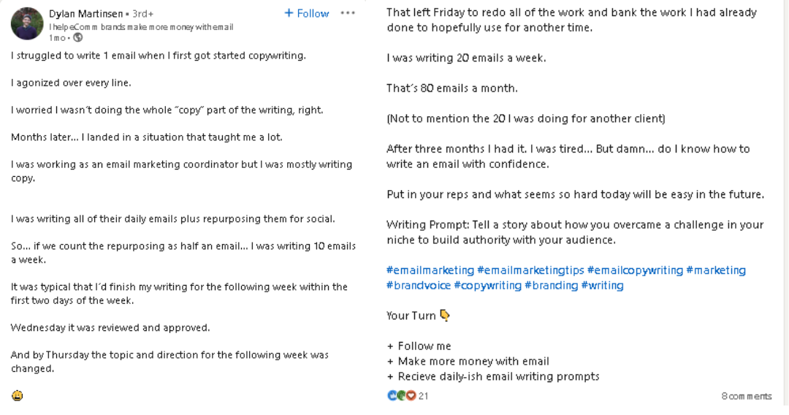
Task: View the 8 comments
Action: click(x=746, y=397)
